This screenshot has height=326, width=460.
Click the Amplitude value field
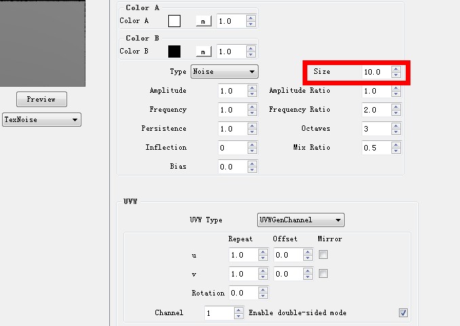pos(233,91)
